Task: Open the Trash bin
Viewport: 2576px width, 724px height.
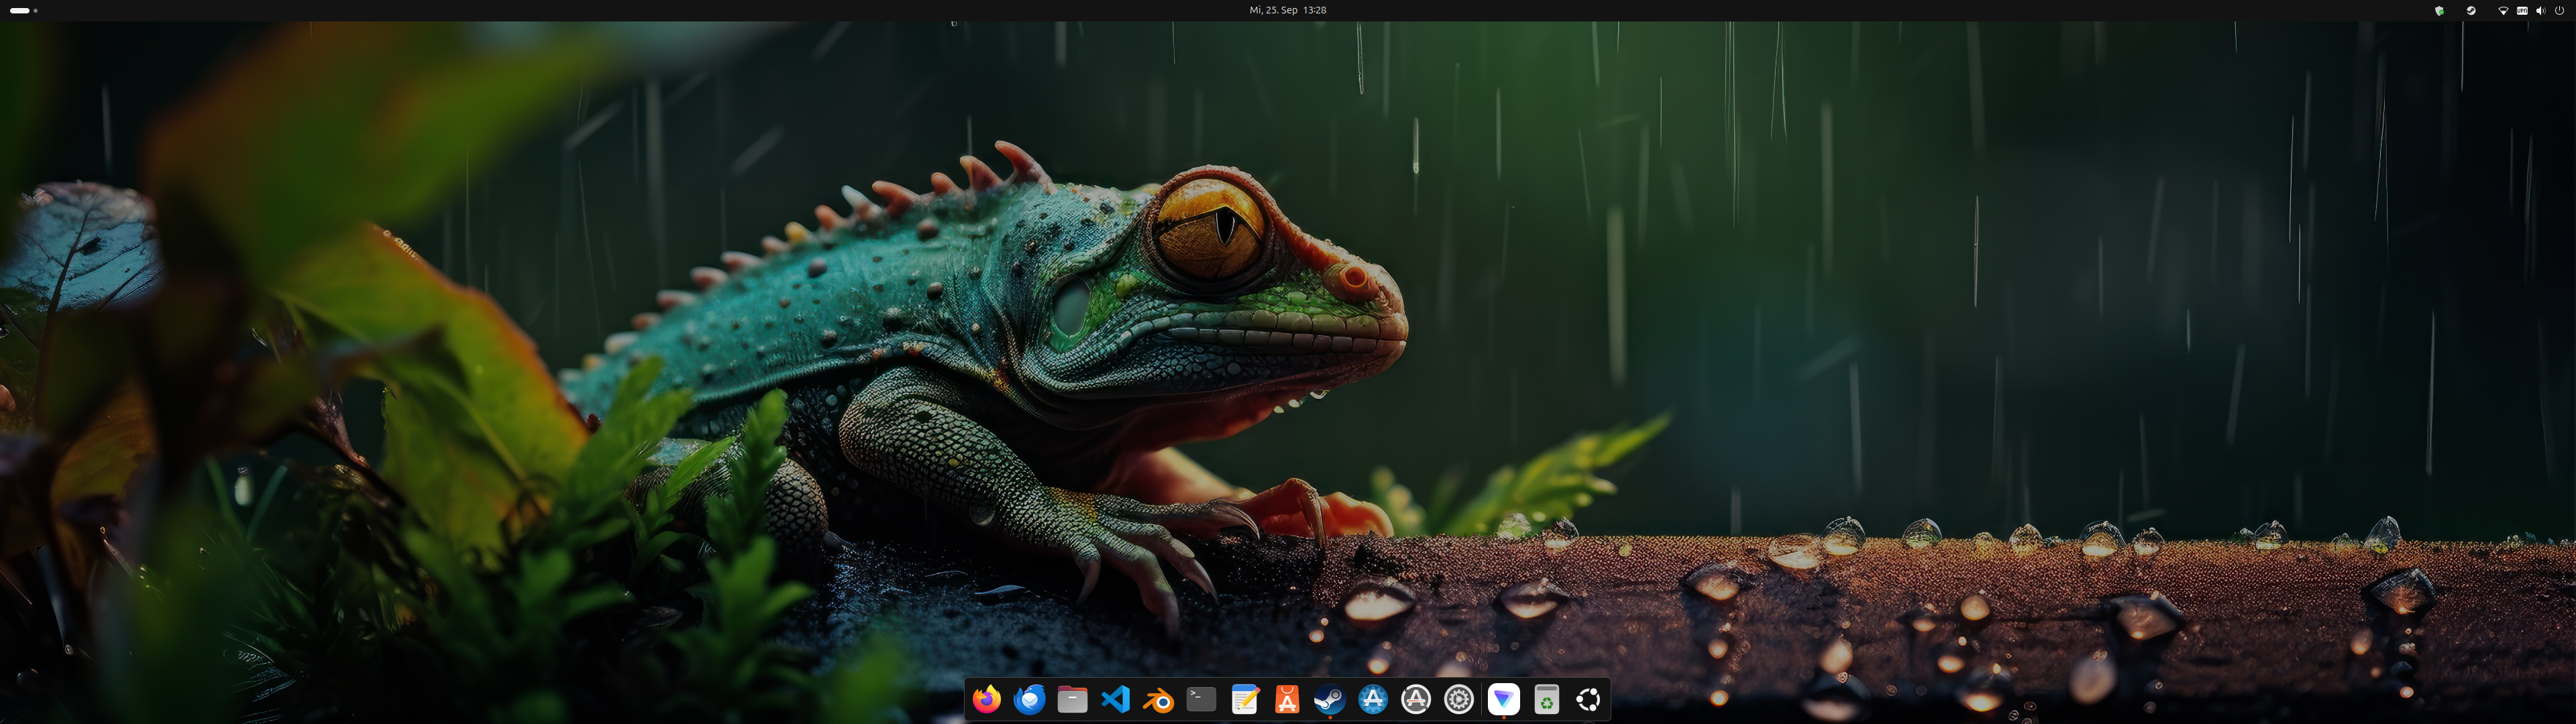Action: pos(1546,700)
